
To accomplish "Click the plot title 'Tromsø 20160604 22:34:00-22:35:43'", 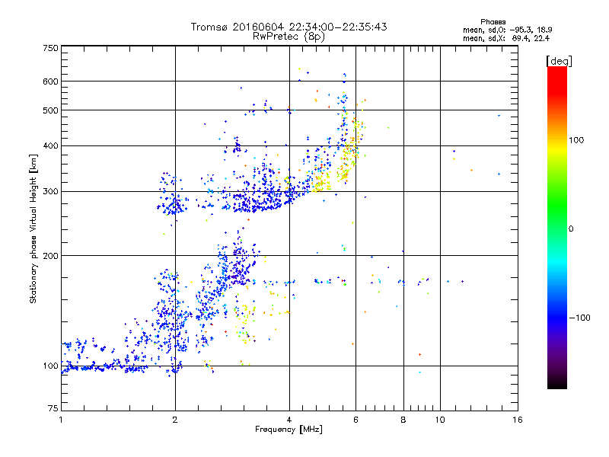I will coord(289,27).
